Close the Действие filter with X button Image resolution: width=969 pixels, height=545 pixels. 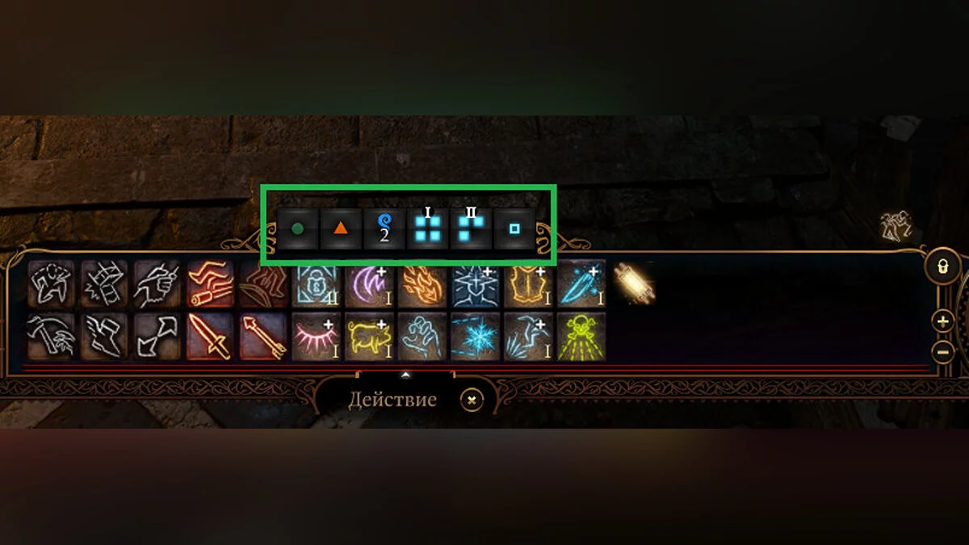coord(472,400)
